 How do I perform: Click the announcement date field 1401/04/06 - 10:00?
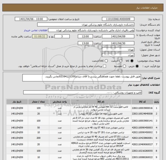tap(31, 19)
